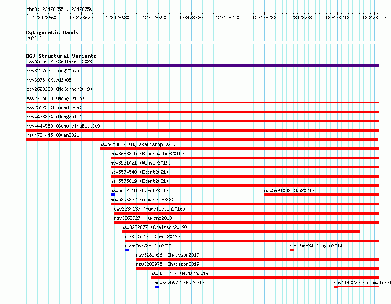Image resolution: width=391 pixels, height=304 pixels.
Task: Open the nsv1143270 (Alsmadi) variant label
Action: click(362, 283)
